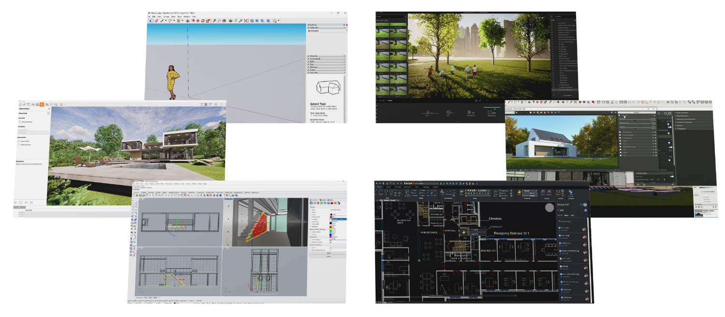Choose the Text tool in SketchUp toolbar
This screenshot has height=317, width=725.
pos(220,21)
